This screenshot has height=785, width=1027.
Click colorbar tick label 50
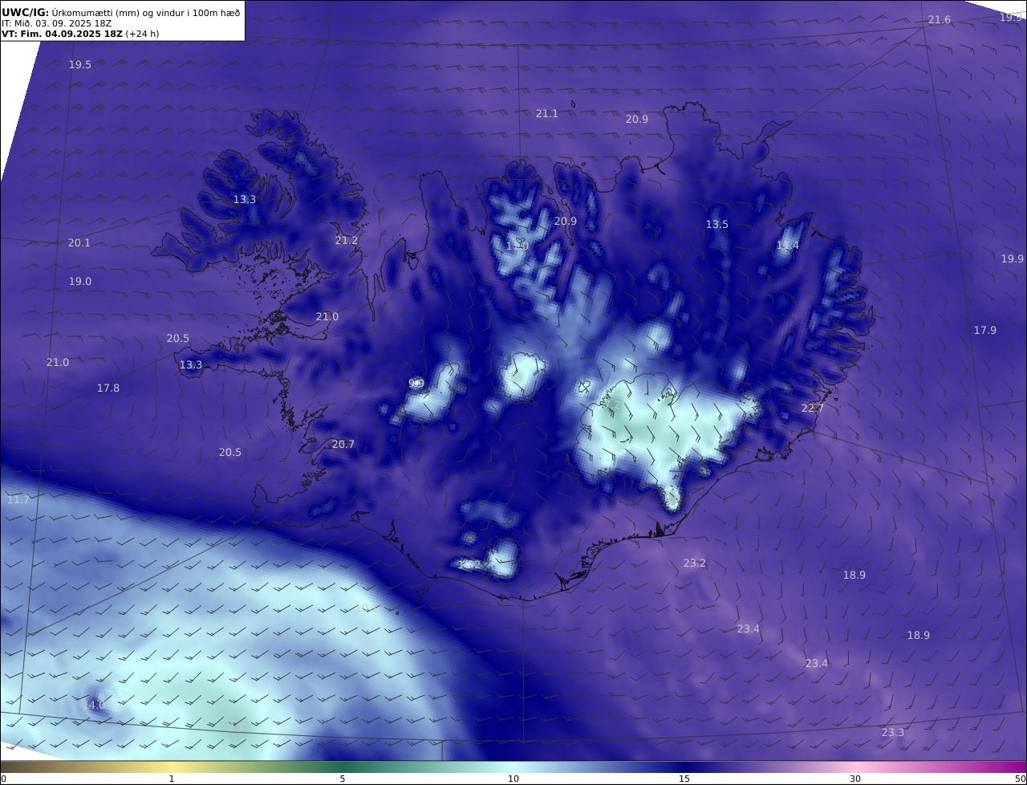(1020, 779)
